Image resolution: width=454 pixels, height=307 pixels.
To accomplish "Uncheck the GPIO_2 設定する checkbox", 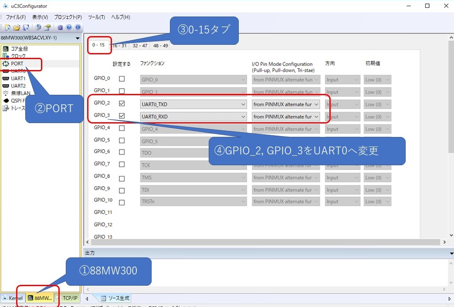I will 122,103.
